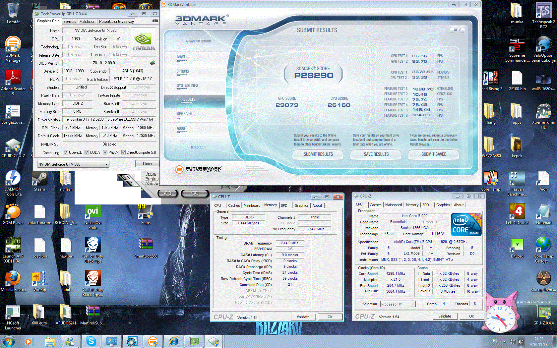The image size is (557, 348).
Task: Open the GPU-Z.0.4.4 desktop icon
Action: coord(543,315)
